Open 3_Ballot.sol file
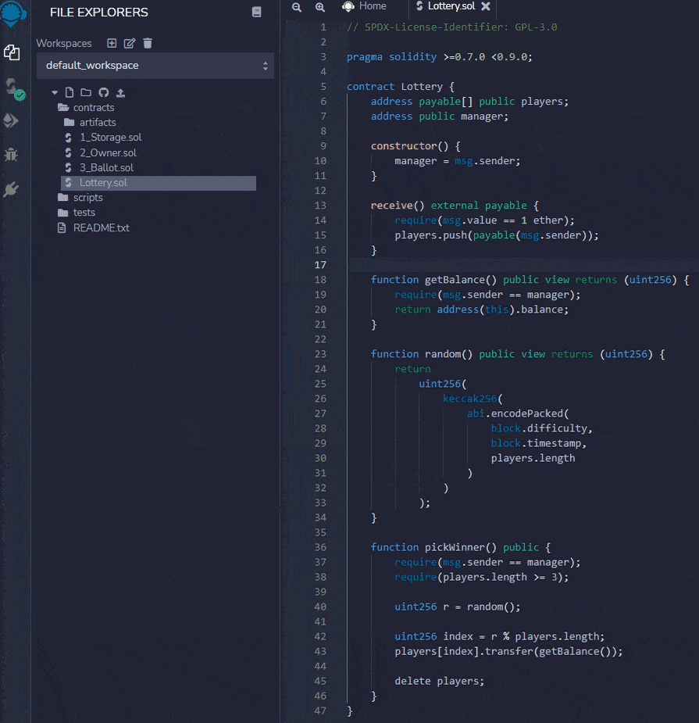 [x=106, y=168]
